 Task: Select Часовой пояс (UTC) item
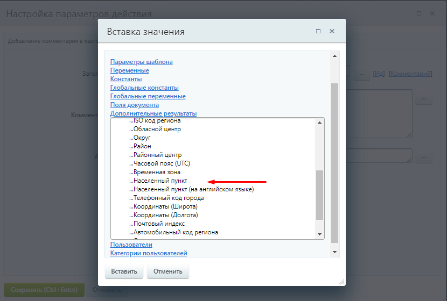pos(162,163)
